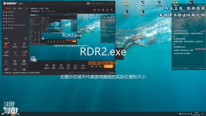Open the main menu in title bar
The image size is (206, 116).
pos(104,4)
